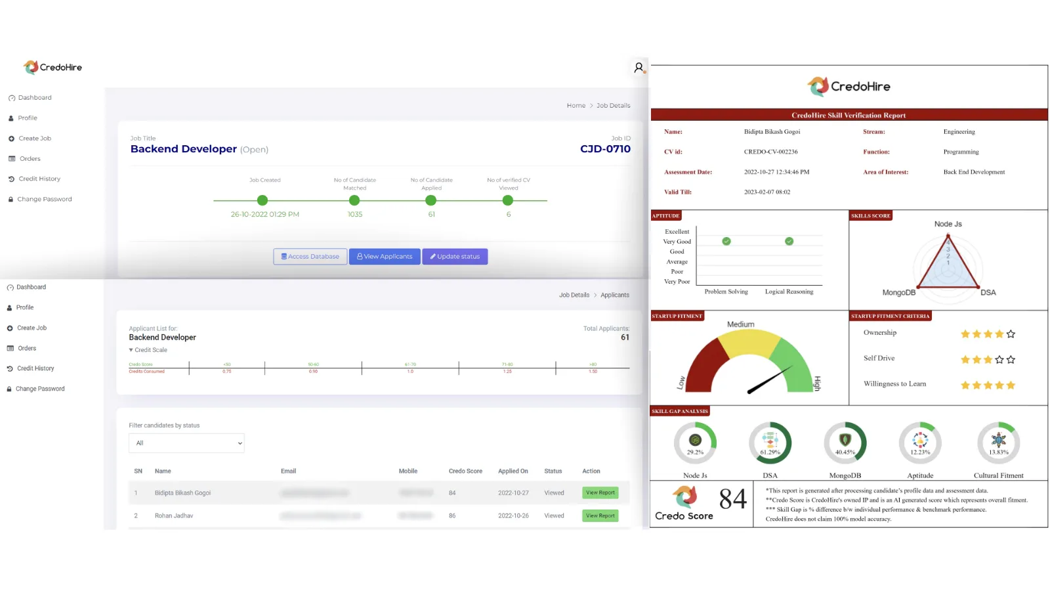Expand the Credit Scale section
The height and width of the screenshot is (591, 1050).
click(x=148, y=350)
